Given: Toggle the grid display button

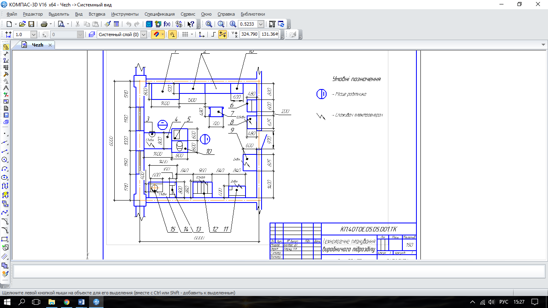Looking at the screenshot, I should (x=185, y=34).
